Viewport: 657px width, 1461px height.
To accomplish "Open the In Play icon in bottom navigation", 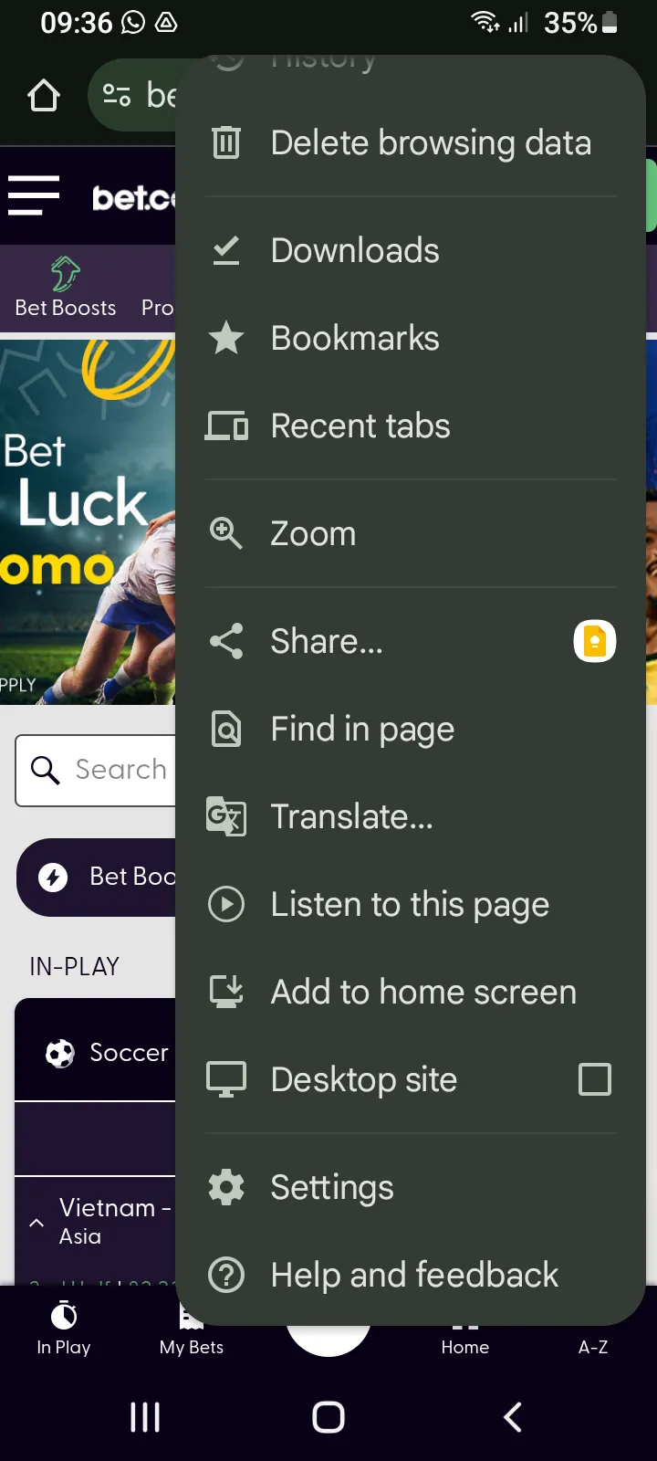I will pyautogui.click(x=64, y=1330).
